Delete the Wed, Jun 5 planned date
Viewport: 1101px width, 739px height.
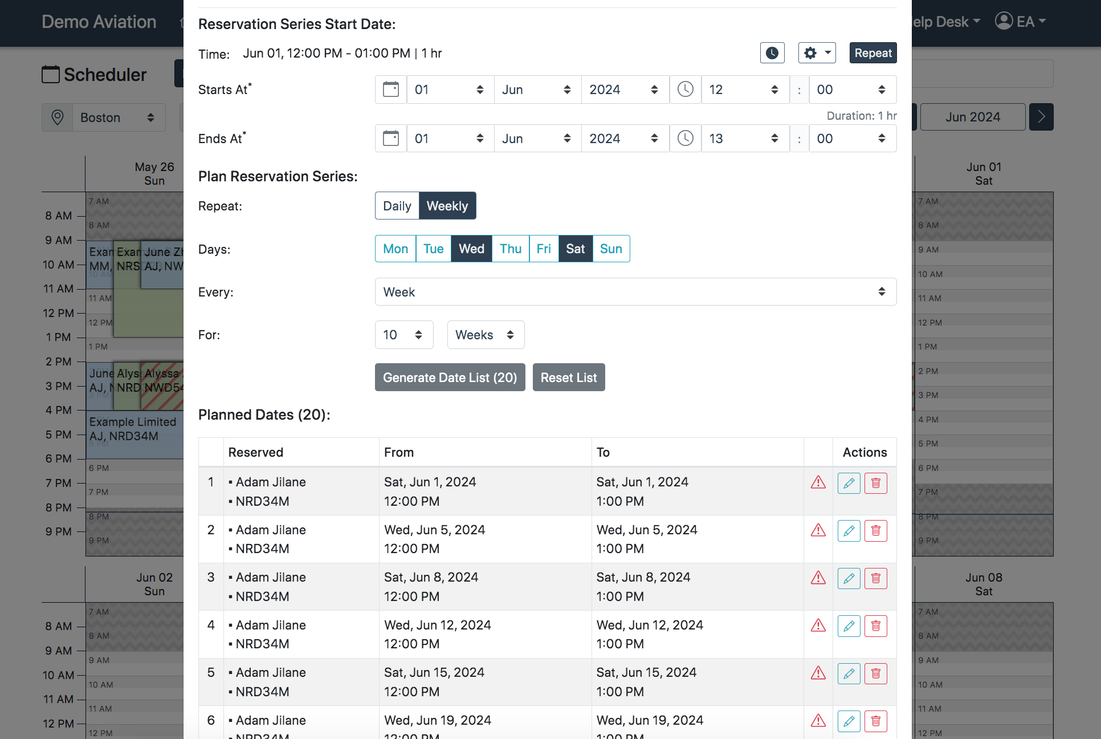click(x=876, y=531)
